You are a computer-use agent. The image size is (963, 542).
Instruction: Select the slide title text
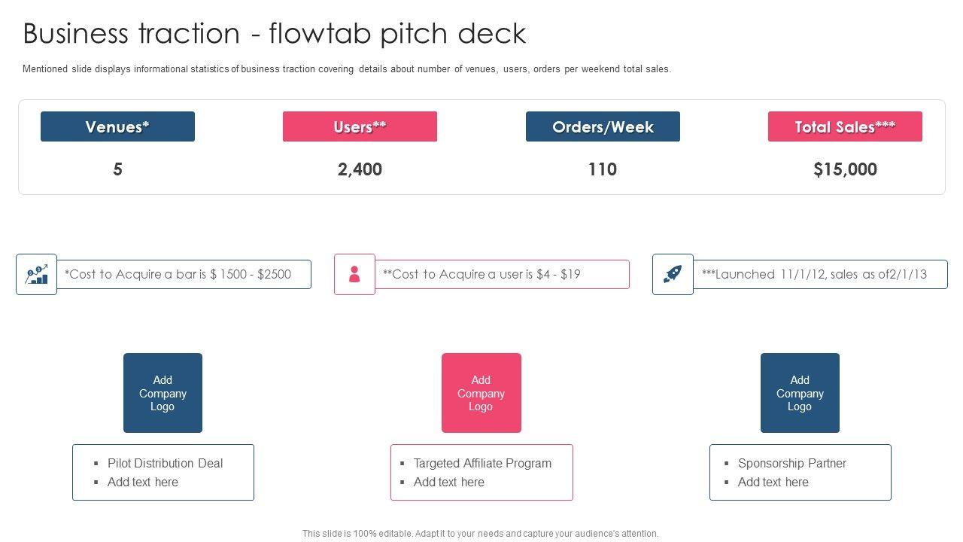275,34
